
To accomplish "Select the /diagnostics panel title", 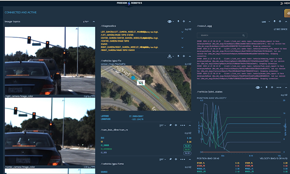I will pyautogui.click(x=108, y=26).
